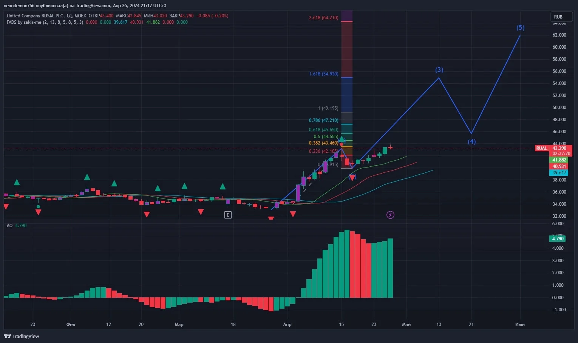Click the 54.000 price scale level
Viewport: 578px width, 343px height.
tap(559, 83)
